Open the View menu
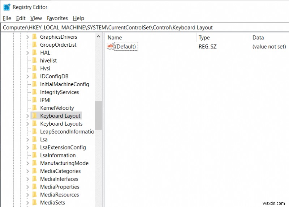 [x=36, y=18]
